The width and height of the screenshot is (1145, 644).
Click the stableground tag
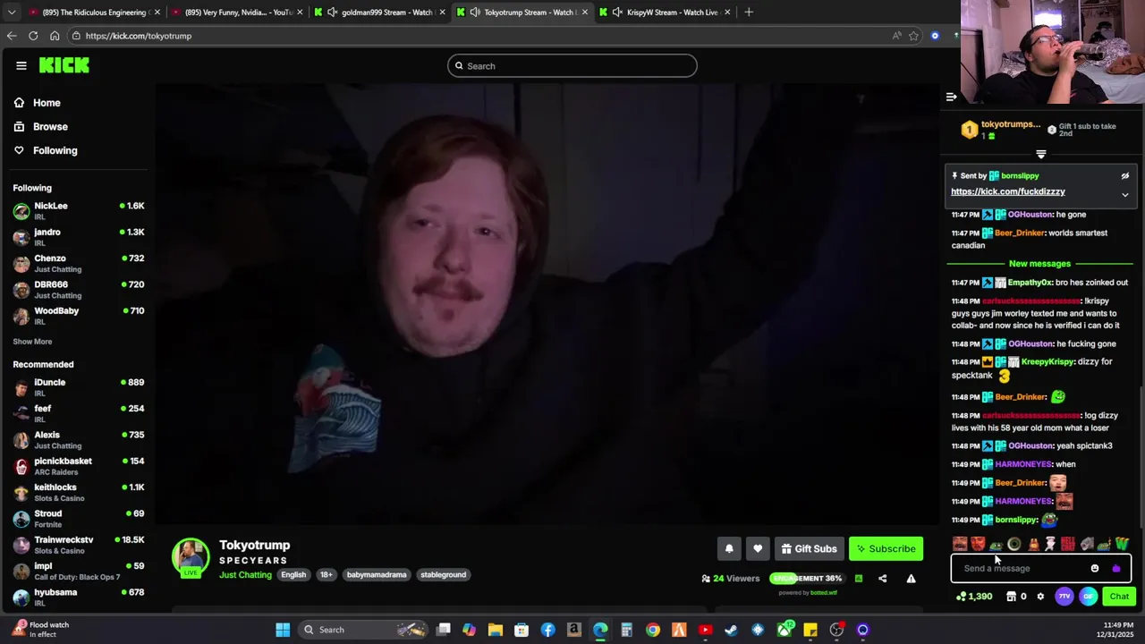click(443, 575)
